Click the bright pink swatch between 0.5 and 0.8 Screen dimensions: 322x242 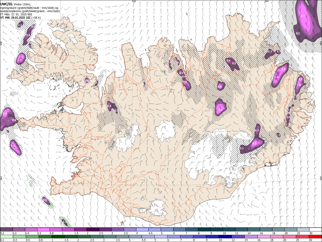(44, 230)
